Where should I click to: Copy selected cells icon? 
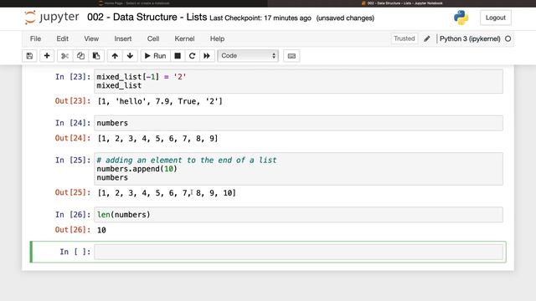(x=80, y=56)
